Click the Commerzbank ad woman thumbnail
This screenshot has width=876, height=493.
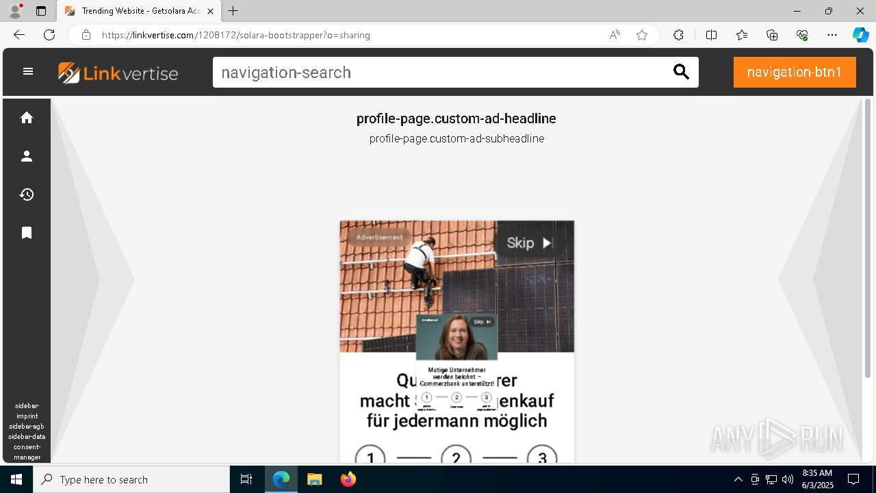coord(456,337)
